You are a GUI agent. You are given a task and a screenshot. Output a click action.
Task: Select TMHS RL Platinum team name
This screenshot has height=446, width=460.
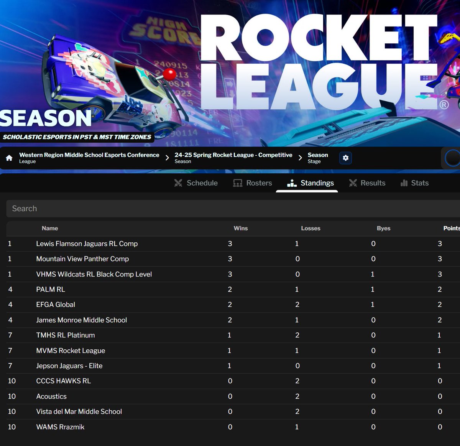pyautogui.click(x=66, y=335)
